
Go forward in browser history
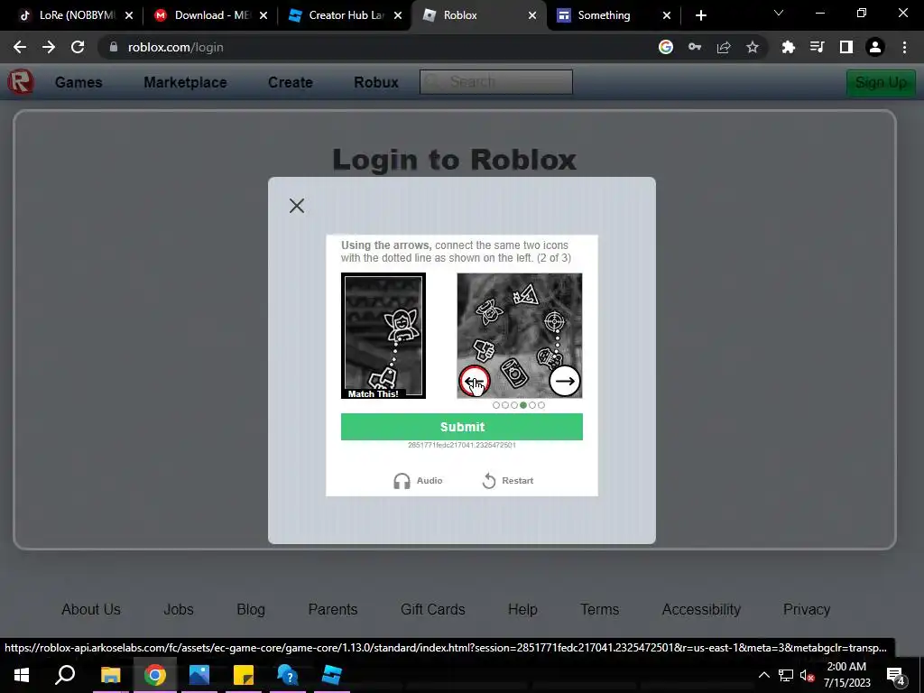coord(49,47)
